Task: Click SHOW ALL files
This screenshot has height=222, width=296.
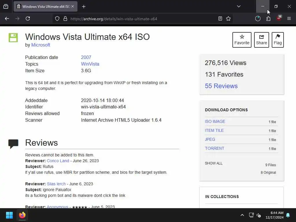Action: coord(214,163)
